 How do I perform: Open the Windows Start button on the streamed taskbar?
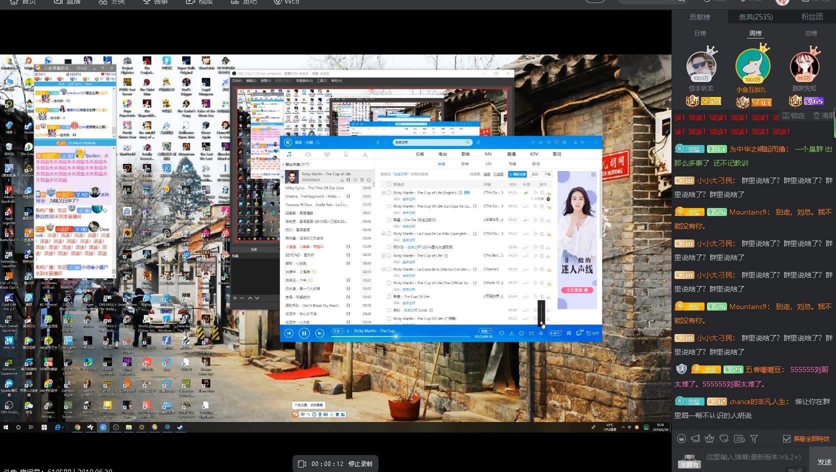[5, 427]
